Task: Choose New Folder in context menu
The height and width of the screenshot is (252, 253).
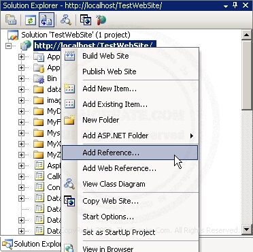Action: [x=130, y=120]
